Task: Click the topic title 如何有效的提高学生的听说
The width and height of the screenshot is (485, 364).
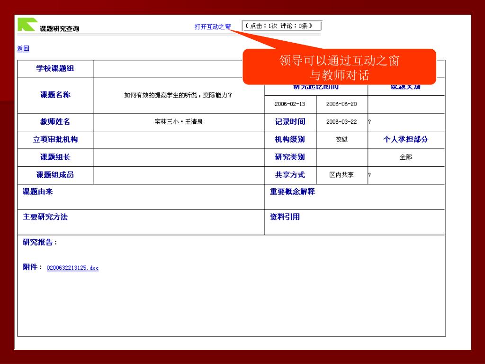Action: tap(178, 95)
